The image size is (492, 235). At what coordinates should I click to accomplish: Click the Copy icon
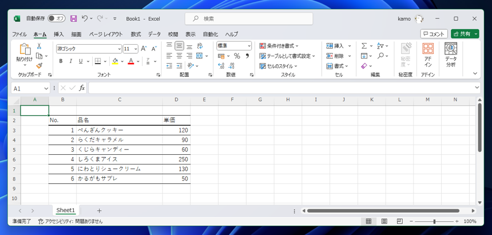click(39, 56)
